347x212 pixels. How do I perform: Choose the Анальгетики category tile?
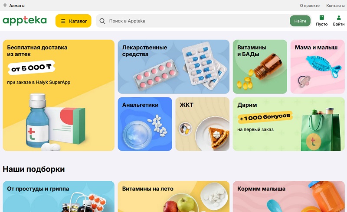[145, 124]
